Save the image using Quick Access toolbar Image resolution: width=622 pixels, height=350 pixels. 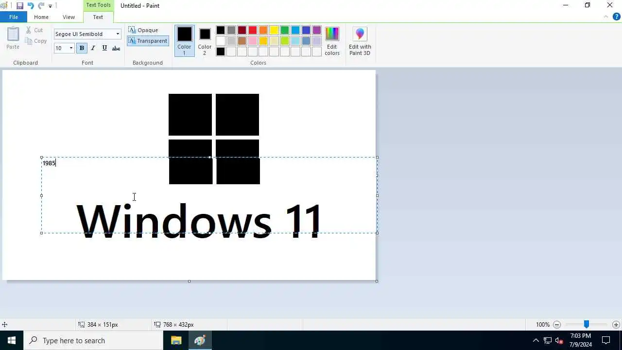pos(20,6)
